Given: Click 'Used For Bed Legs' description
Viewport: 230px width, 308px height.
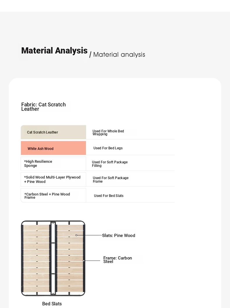Looking at the screenshot, I should [x=108, y=148].
